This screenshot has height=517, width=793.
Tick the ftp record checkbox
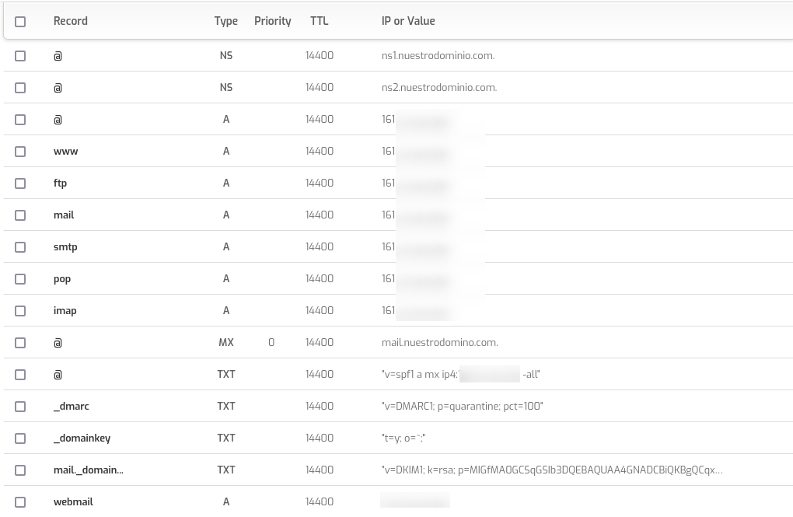(x=20, y=183)
